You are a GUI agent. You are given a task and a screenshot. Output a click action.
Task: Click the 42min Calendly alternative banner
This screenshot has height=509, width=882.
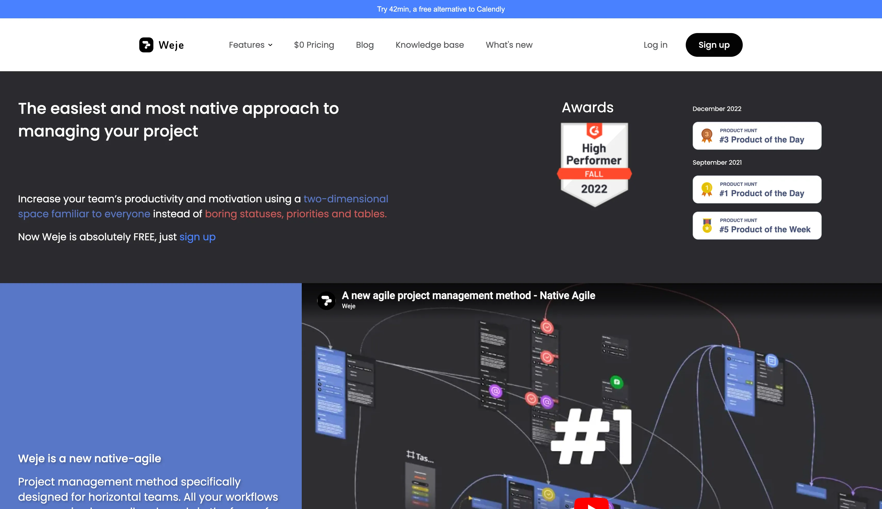point(440,9)
